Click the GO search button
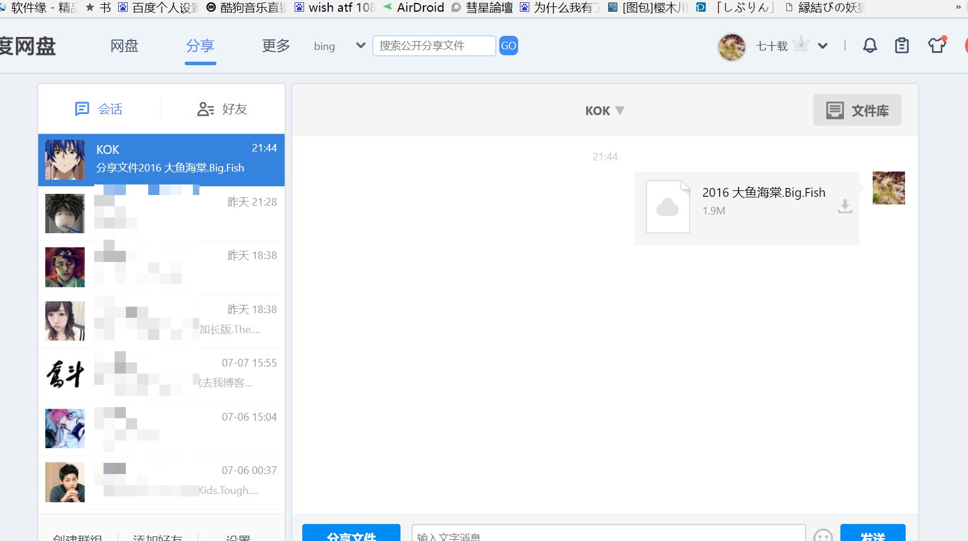Viewport: 968px width, 541px height. pyautogui.click(x=508, y=45)
